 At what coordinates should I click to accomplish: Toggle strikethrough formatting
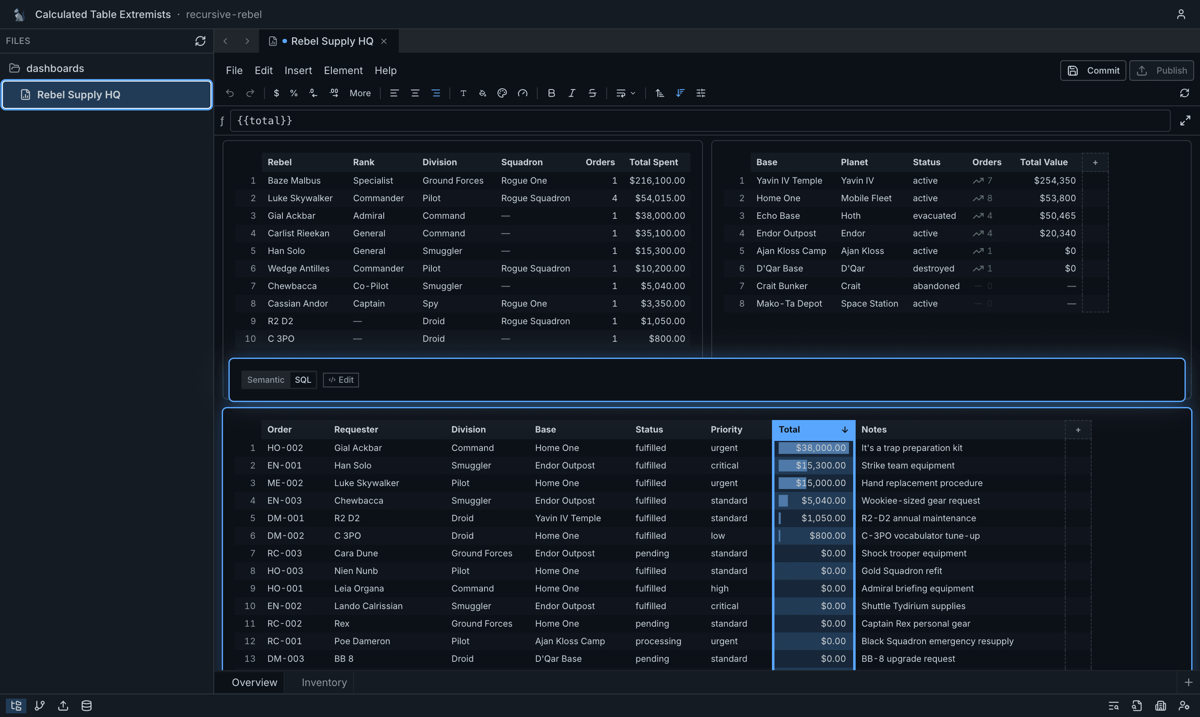(x=592, y=93)
